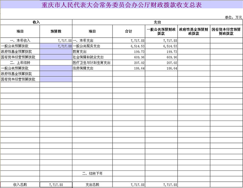Image resolution: width=243 pixels, height=188 pixels.
Task: Click the 单位：万元 unit label
Action: point(233,17)
